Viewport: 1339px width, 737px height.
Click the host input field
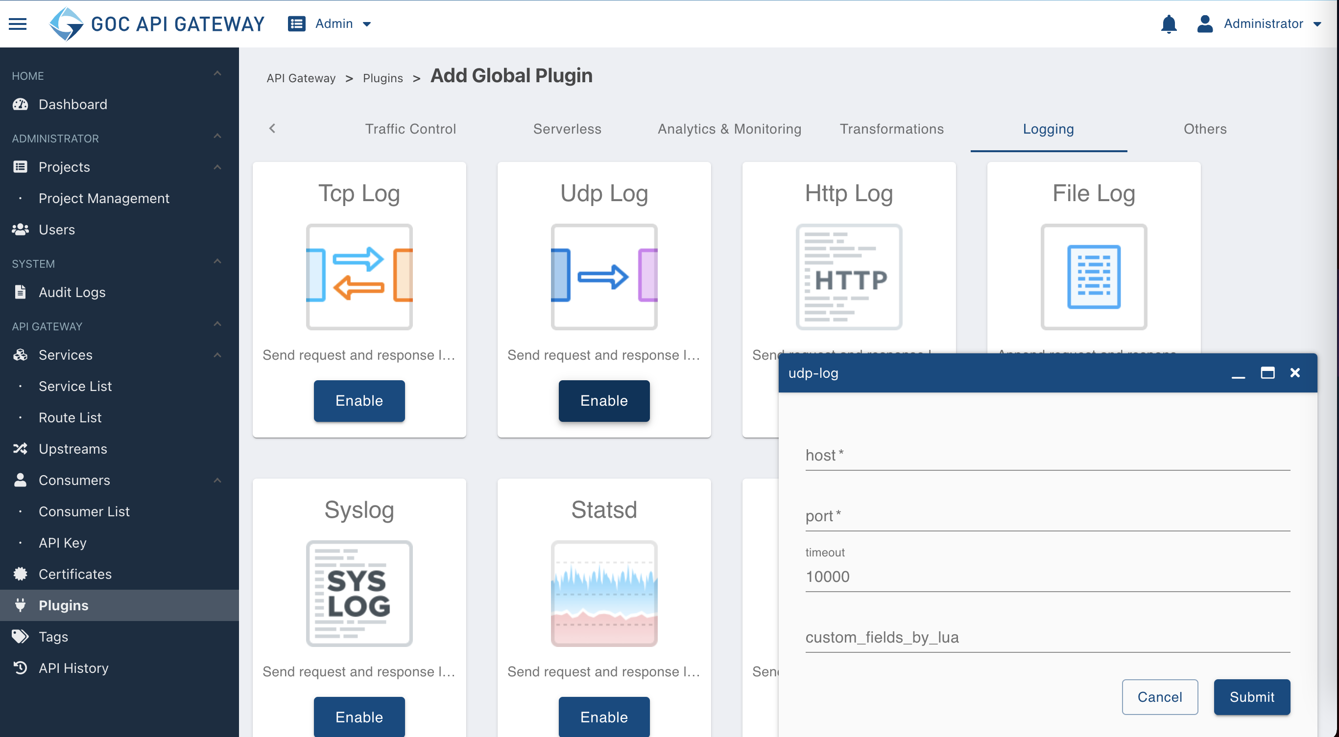coord(1048,455)
